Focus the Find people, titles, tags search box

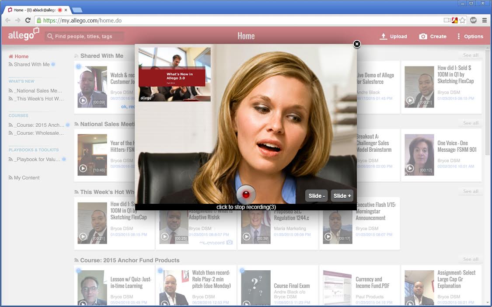click(84, 36)
